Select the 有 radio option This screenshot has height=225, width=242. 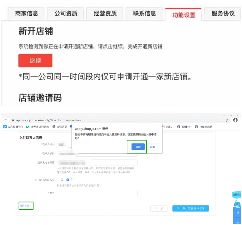(68, 180)
